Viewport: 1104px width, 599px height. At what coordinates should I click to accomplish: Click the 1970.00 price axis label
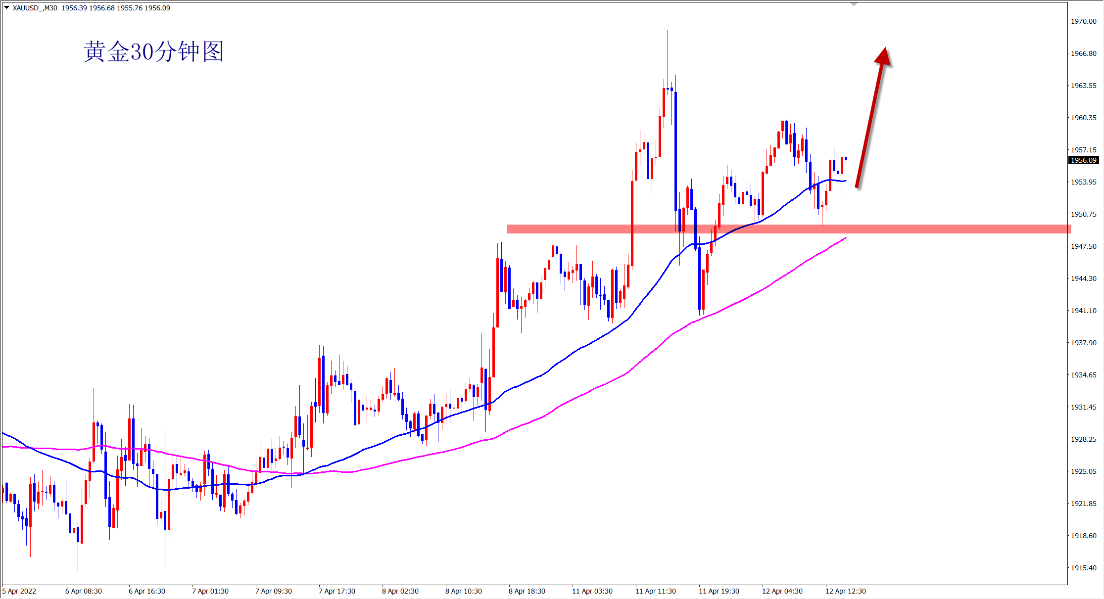pyautogui.click(x=1083, y=21)
